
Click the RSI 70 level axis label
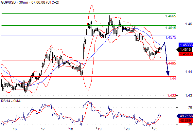pyautogui.click(x=190, y=108)
